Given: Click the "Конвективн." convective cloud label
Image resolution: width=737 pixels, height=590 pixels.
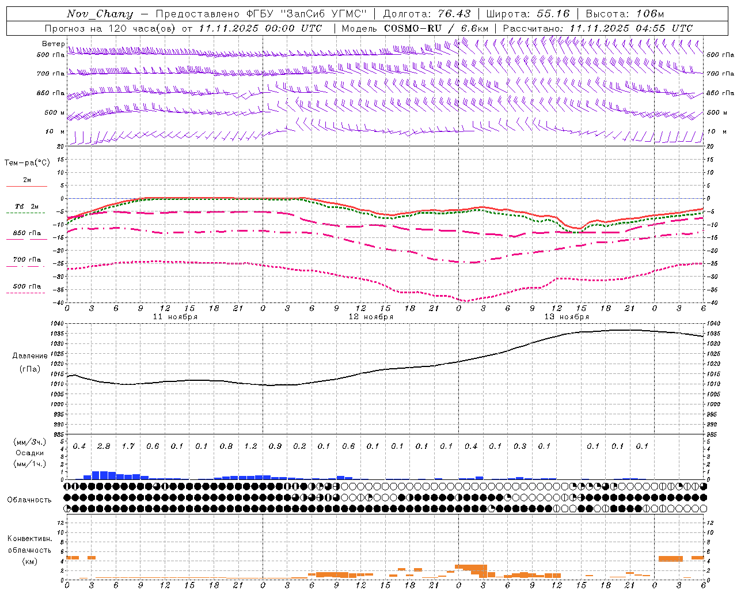Looking at the screenshot, I should (x=29, y=539).
